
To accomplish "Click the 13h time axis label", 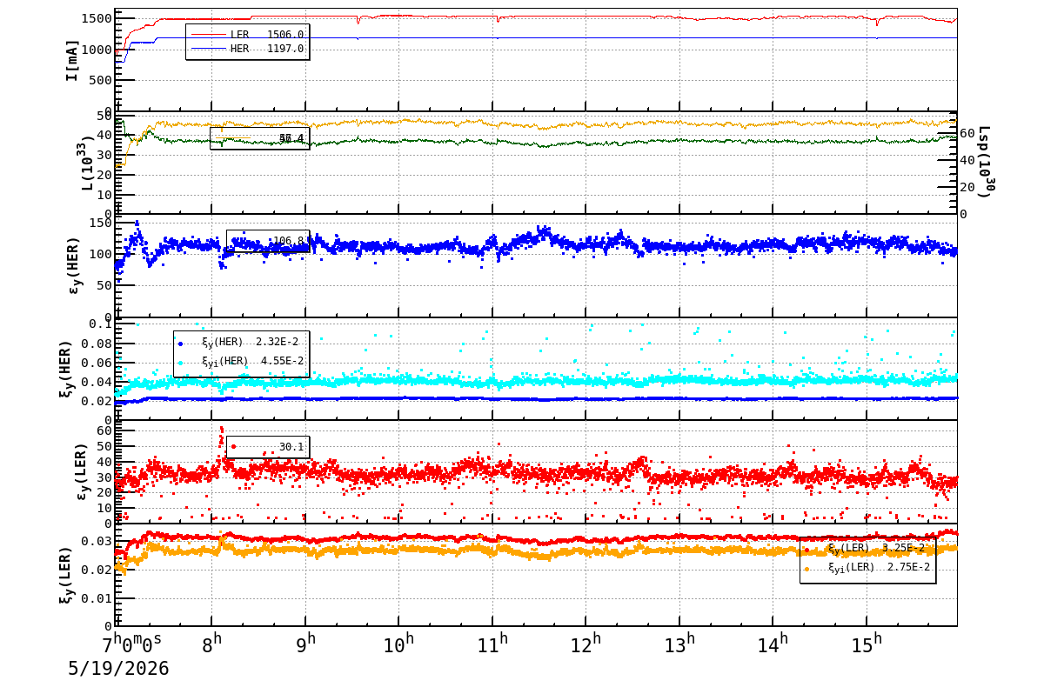I will (x=679, y=644).
